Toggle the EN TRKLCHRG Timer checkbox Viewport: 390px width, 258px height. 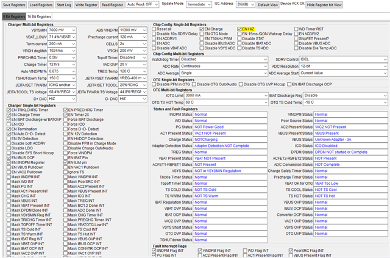[x=9, y=110]
